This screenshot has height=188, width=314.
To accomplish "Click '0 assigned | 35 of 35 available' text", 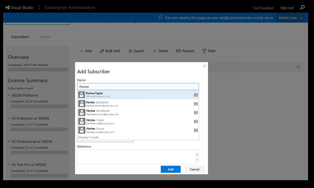I will (x=29, y=148).
